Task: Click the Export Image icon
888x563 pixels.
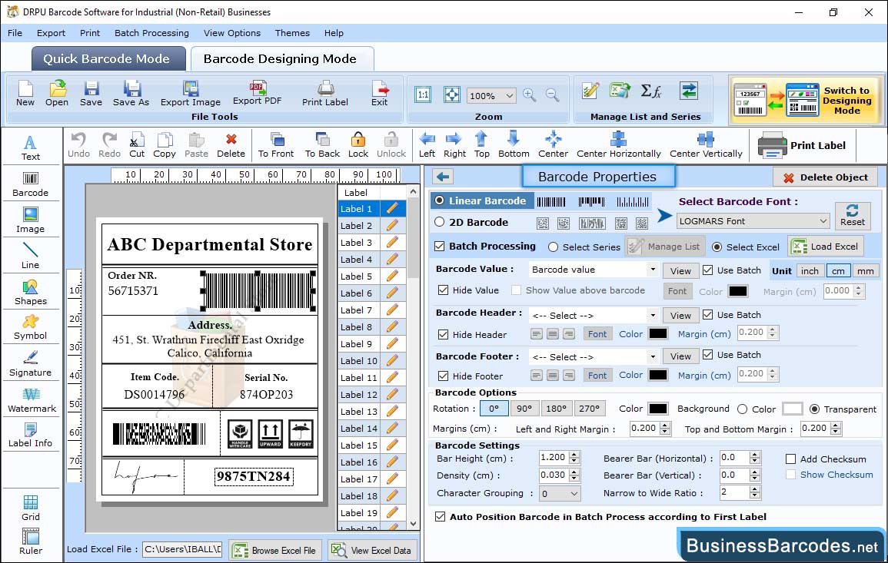Action: coord(191,94)
